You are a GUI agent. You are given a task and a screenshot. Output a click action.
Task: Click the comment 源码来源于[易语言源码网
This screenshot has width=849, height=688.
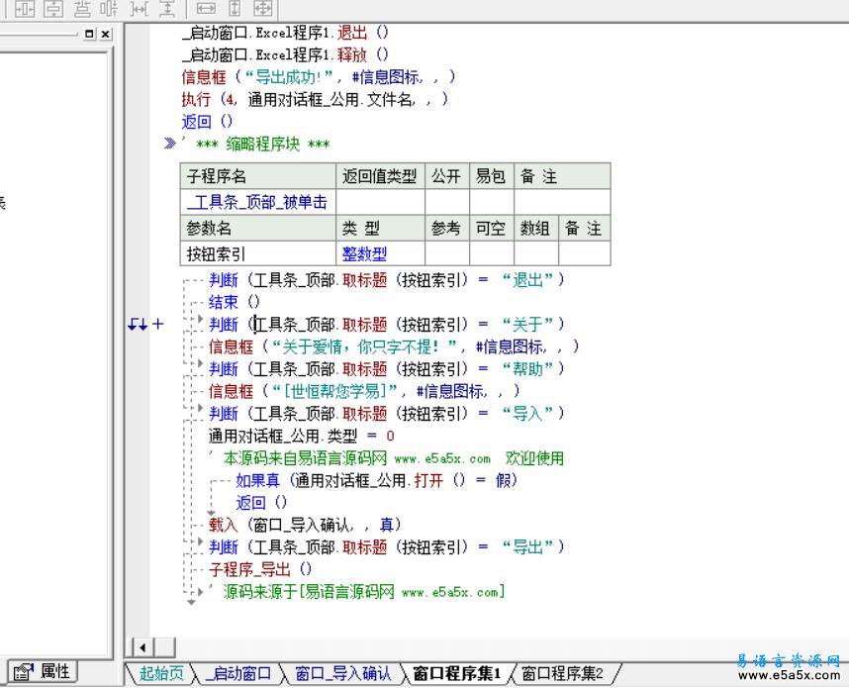click(x=357, y=592)
